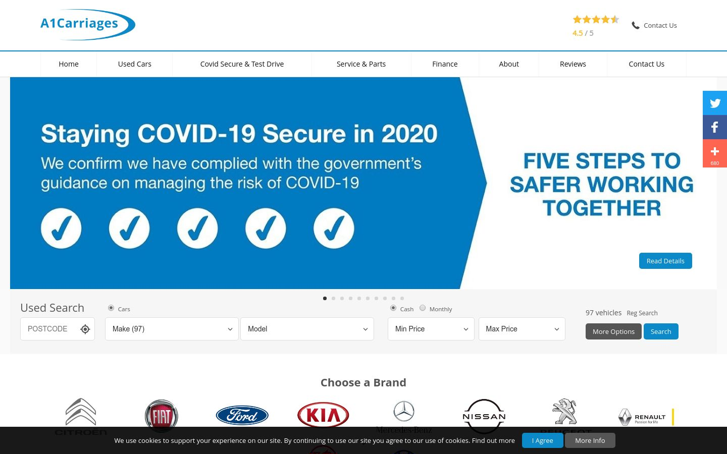The height and width of the screenshot is (454, 727).
Task: Open Contact Us in navigation bar
Action: point(647,64)
